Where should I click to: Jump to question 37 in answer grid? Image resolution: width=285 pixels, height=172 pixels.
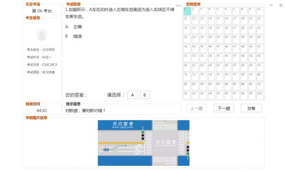pos(236,39)
